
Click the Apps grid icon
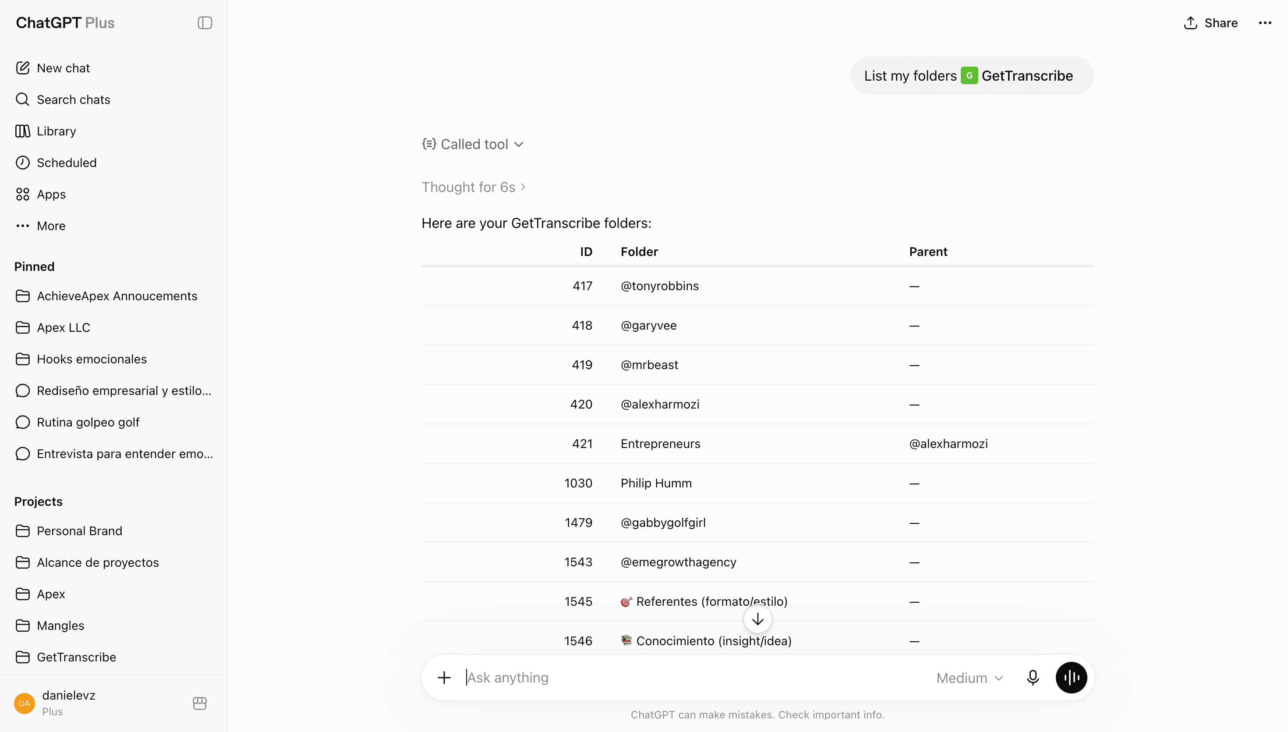[23, 195]
